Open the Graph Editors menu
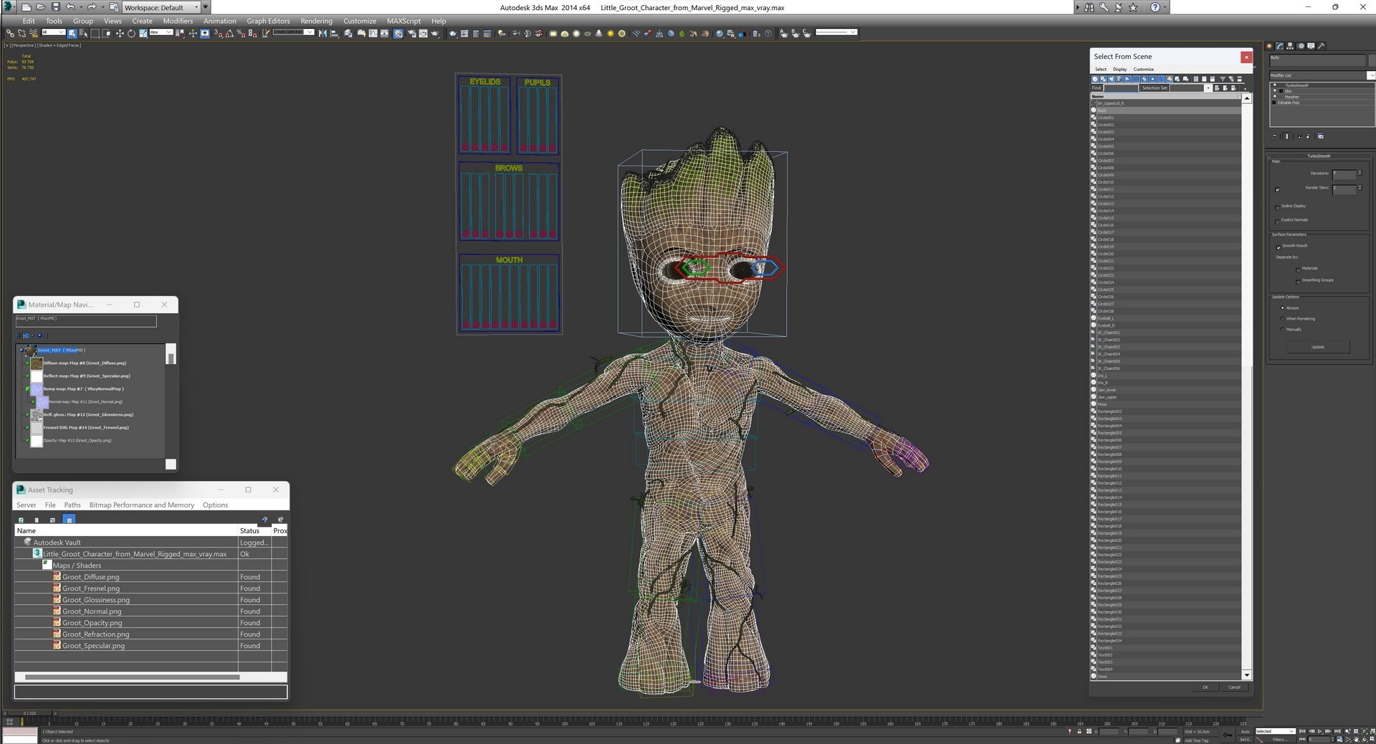The image size is (1376, 744). [268, 21]
